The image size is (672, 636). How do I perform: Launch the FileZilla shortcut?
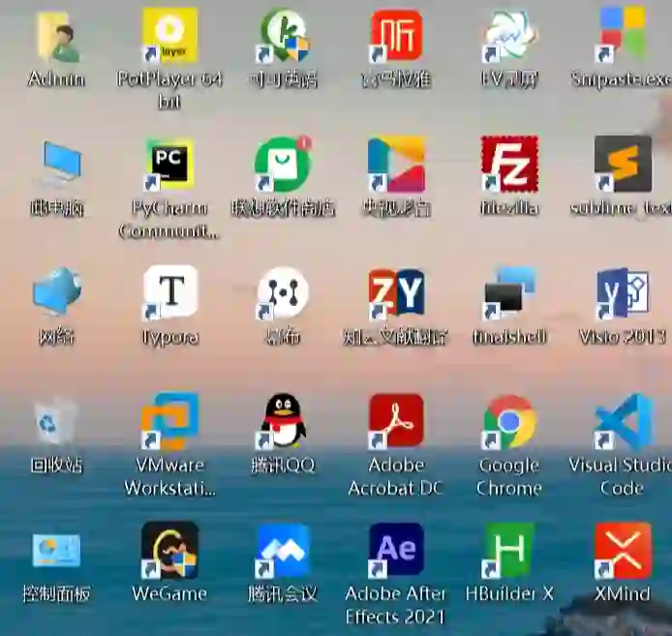click(509, 165)
